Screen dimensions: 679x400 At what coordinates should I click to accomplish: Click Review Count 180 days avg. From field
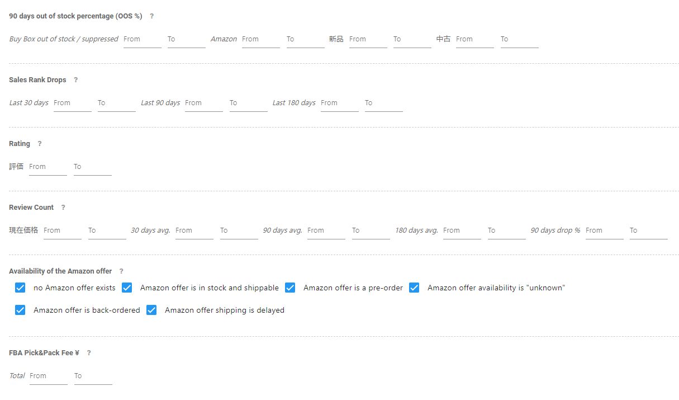pos(462,230)
